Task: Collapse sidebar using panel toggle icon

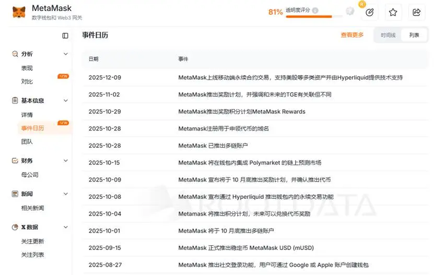Action: pyautogui.click(x=65, y=35)
